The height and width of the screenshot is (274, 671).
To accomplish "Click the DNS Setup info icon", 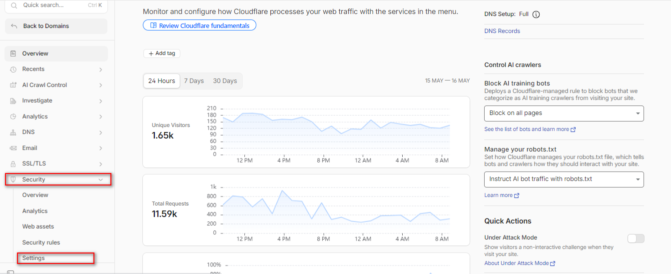I will pos(536,14).
